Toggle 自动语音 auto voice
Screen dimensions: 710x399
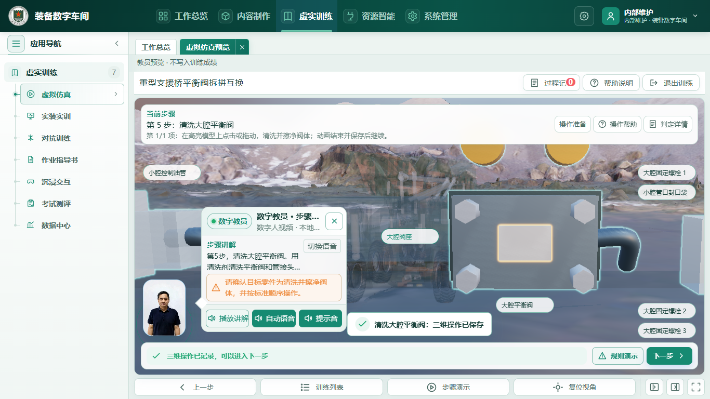[274, 318]
